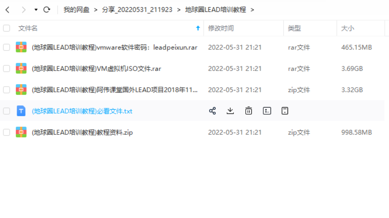Download the 必看文件.txt file

click(230, 111)
